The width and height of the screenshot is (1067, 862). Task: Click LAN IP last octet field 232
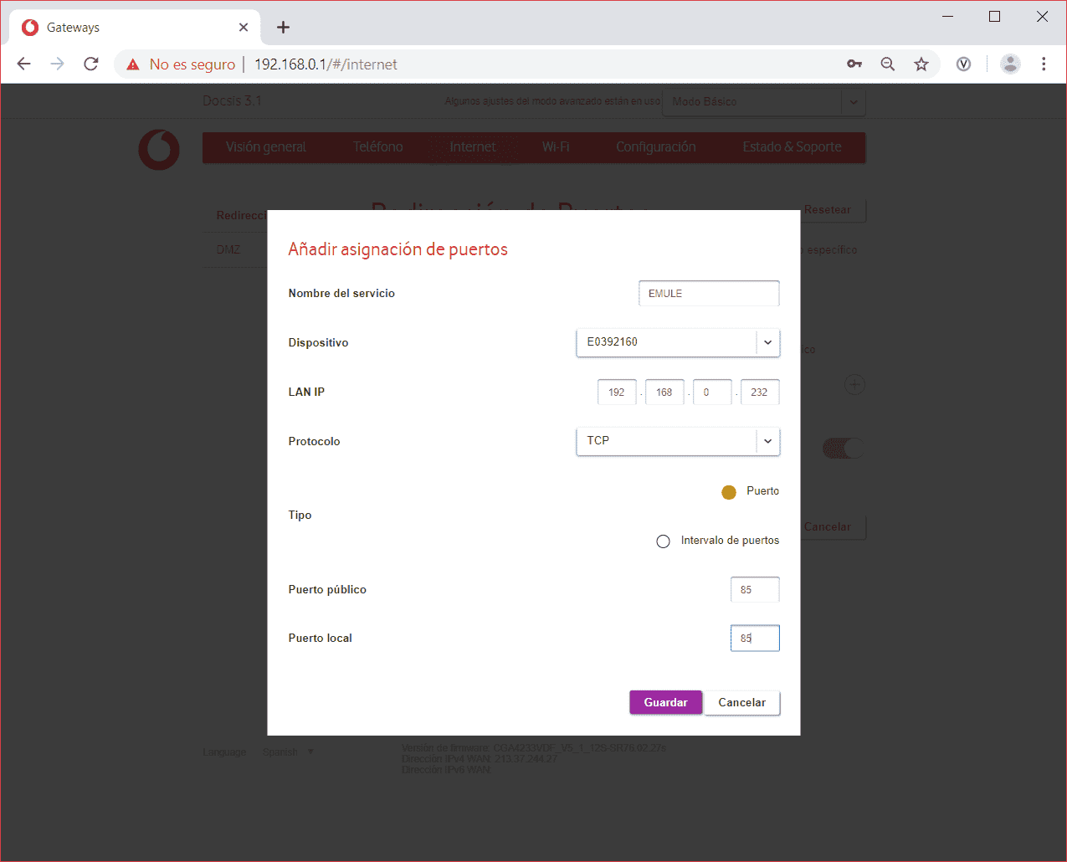pyautogui.click(x=760, y=393)
